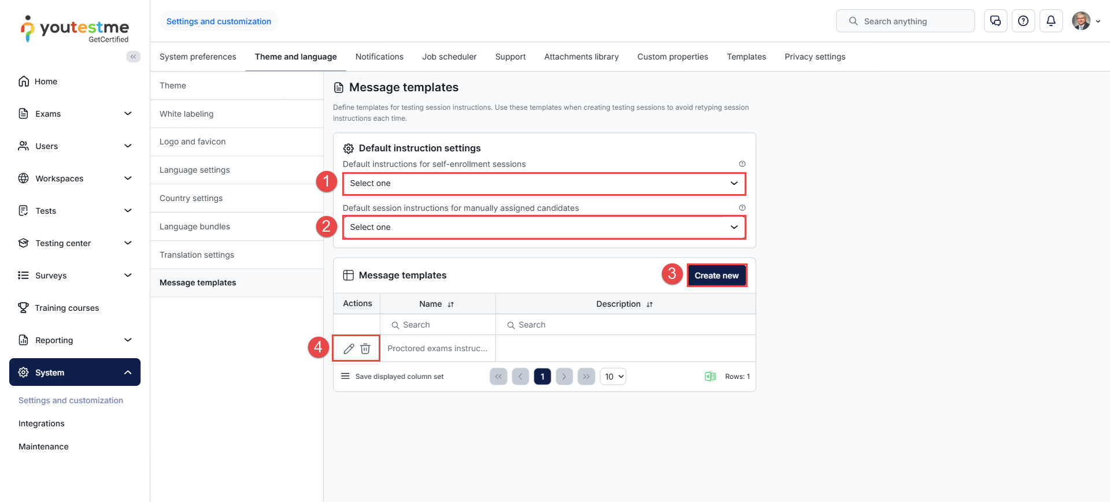This screenshot has width=1110, height=502.
Task: Click the Create new button
Action: click(x=717, y=276)
